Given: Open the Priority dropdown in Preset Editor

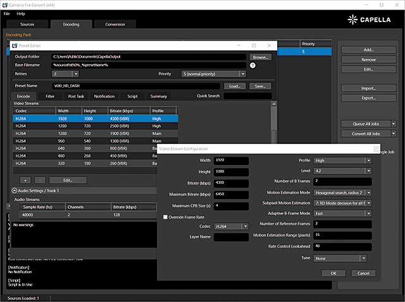Looking at the screenshot, I should click(243, 74).
